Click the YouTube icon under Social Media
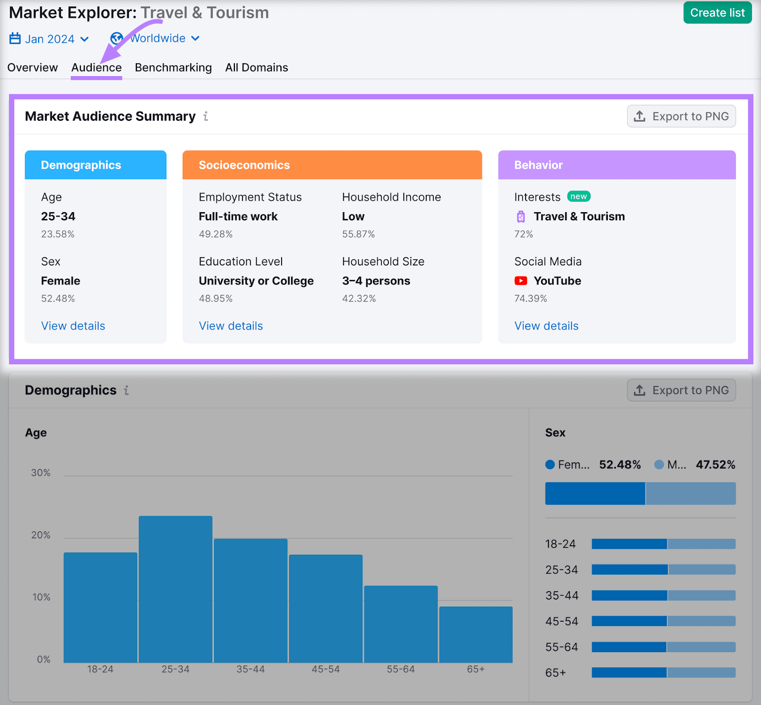Viewport: 761px width, 705px height. [521, 281]
